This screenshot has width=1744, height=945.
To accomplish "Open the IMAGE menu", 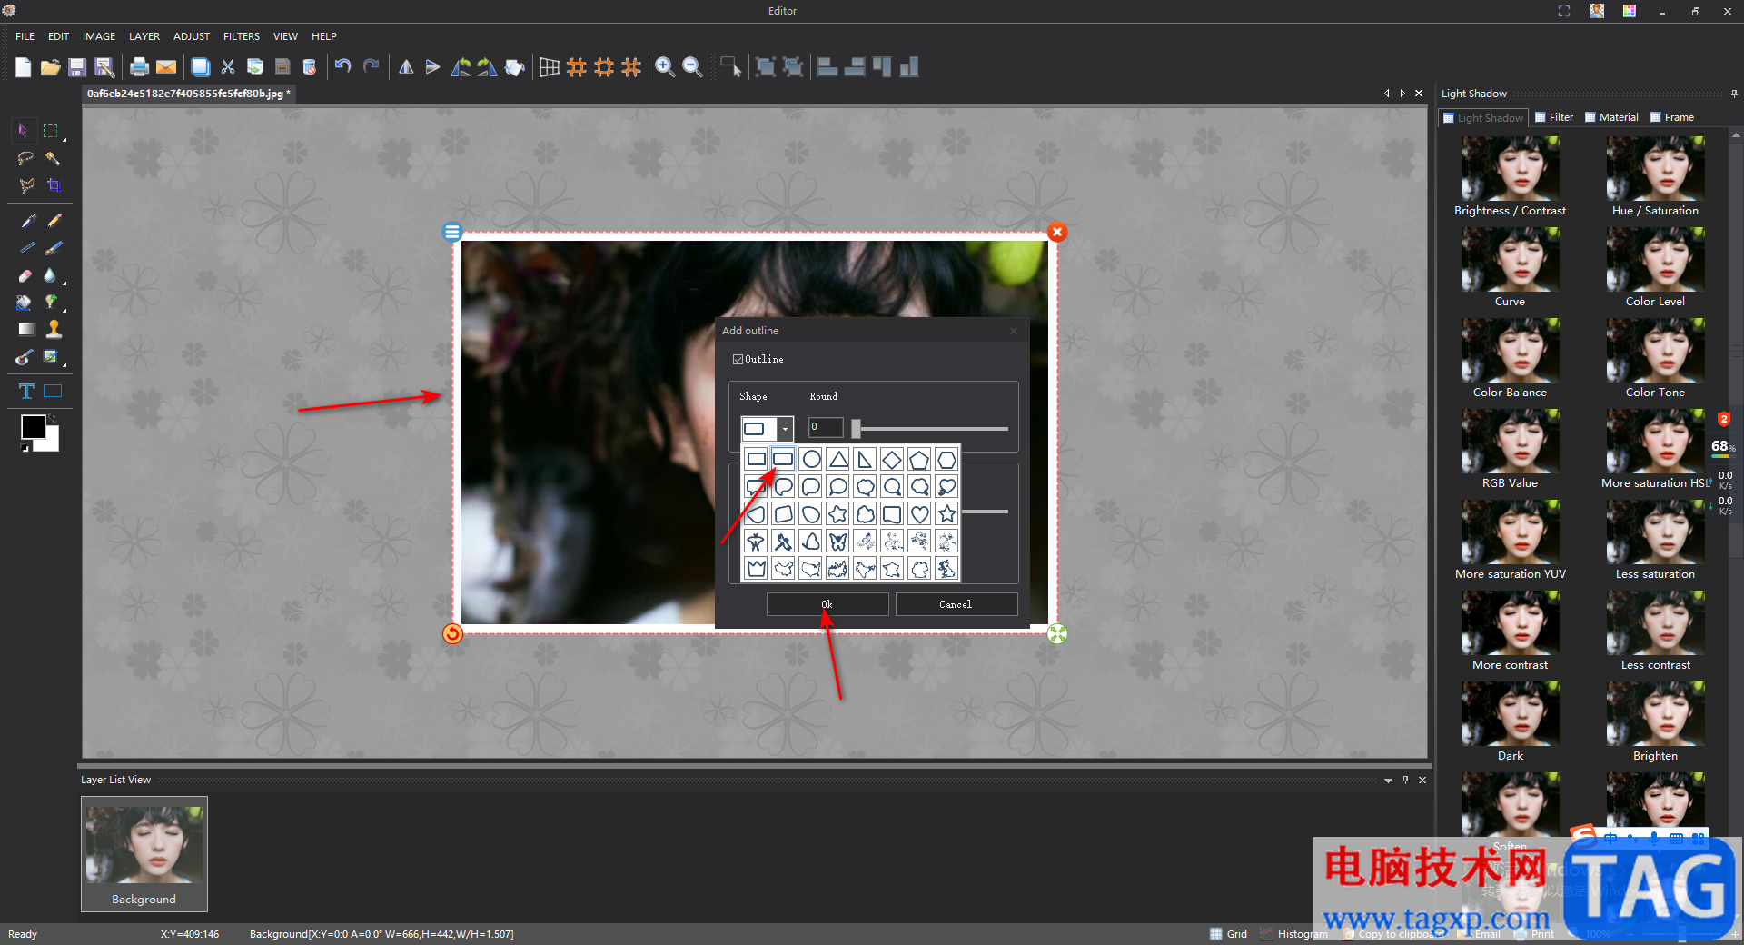I will pyautogui.click(x=99, y=36).
